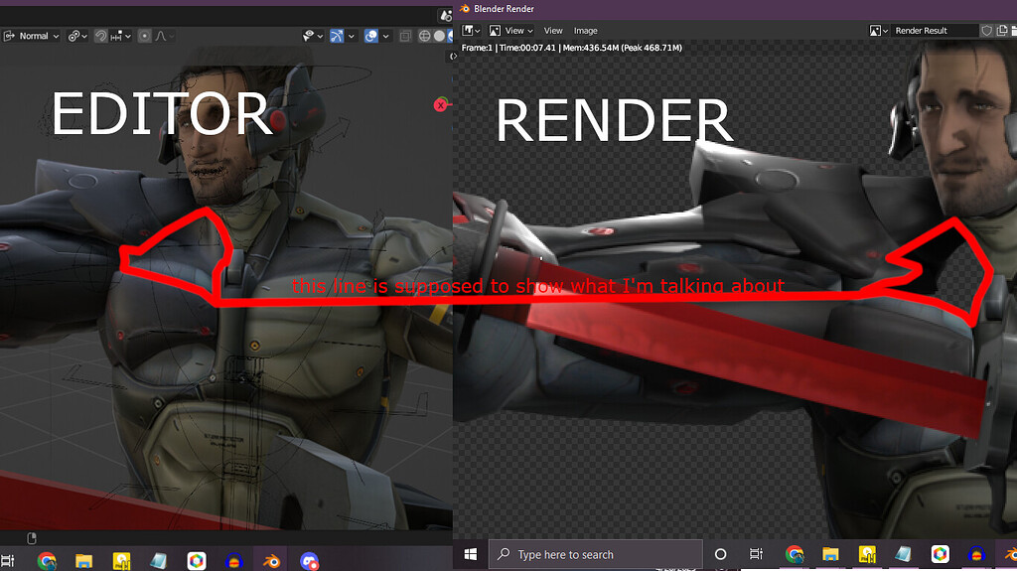Click the Task View icon on the left taskbar
1017x571 pixels.
click(8, 561)
